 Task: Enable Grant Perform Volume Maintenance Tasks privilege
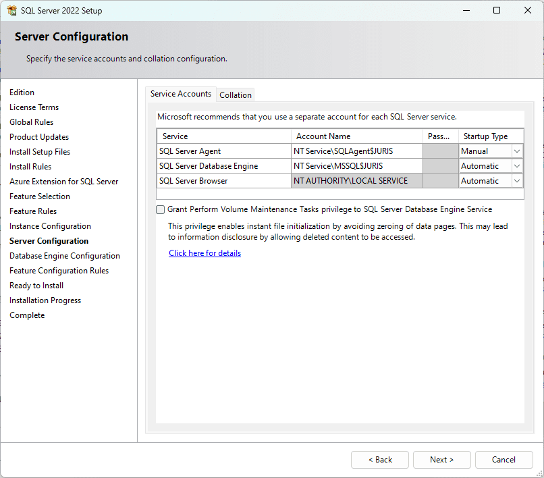click(160, 209)
